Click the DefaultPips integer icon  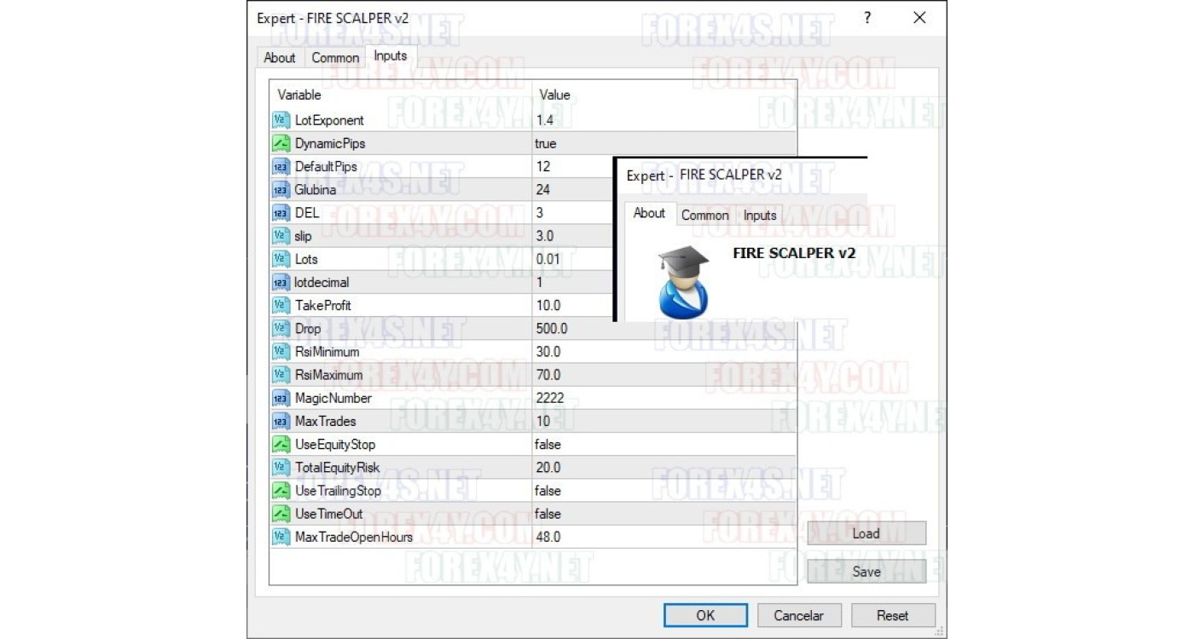[281, 167]
